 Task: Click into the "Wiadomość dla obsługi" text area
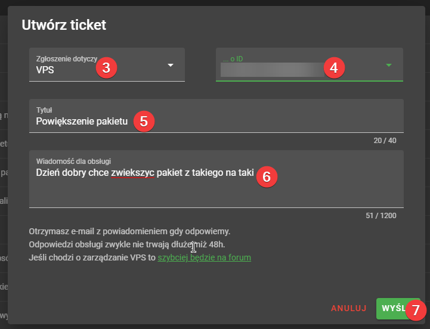215,191
